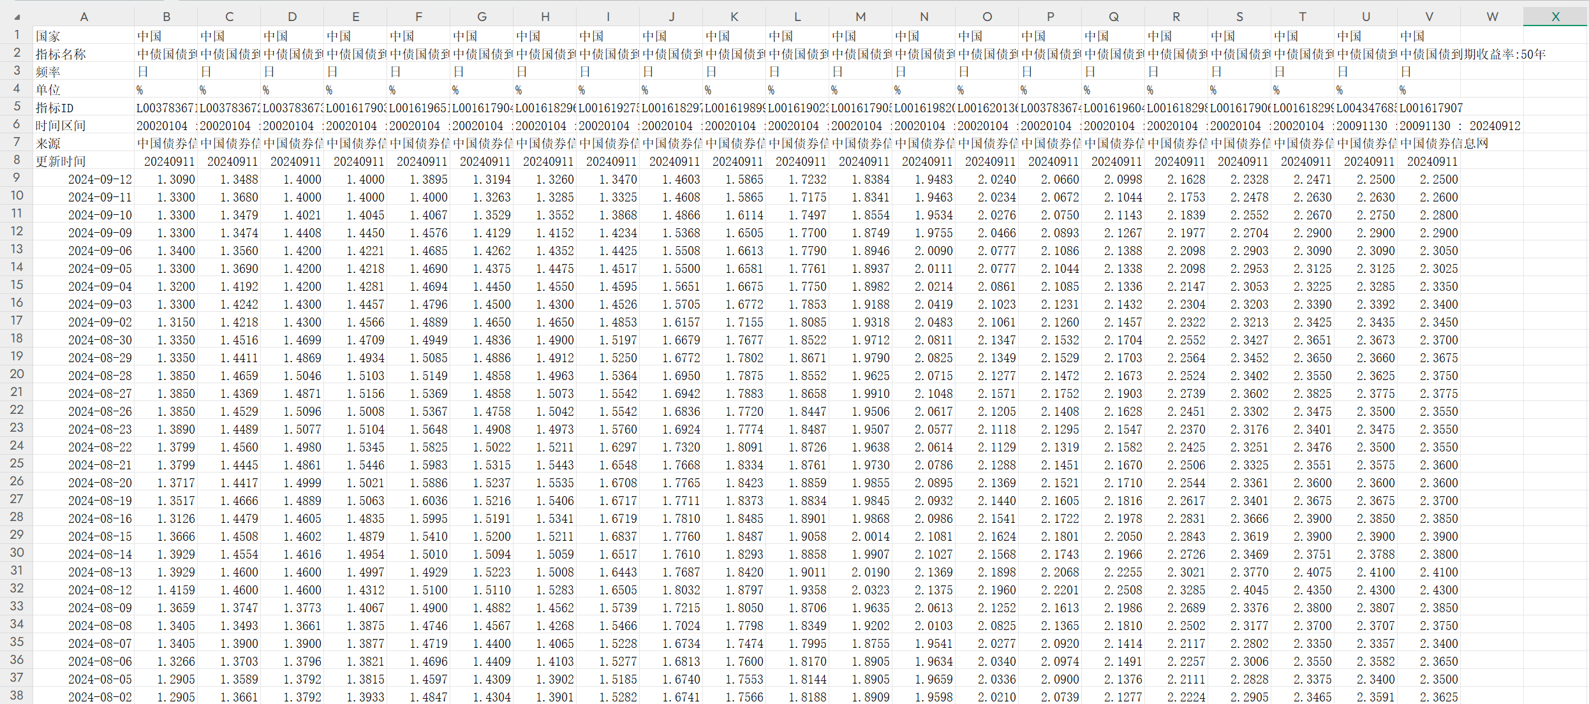Image resolution: width=1589 pixels, height=704 pixels.
Task: Select row 9 header
Action: [x=17, y=179]
